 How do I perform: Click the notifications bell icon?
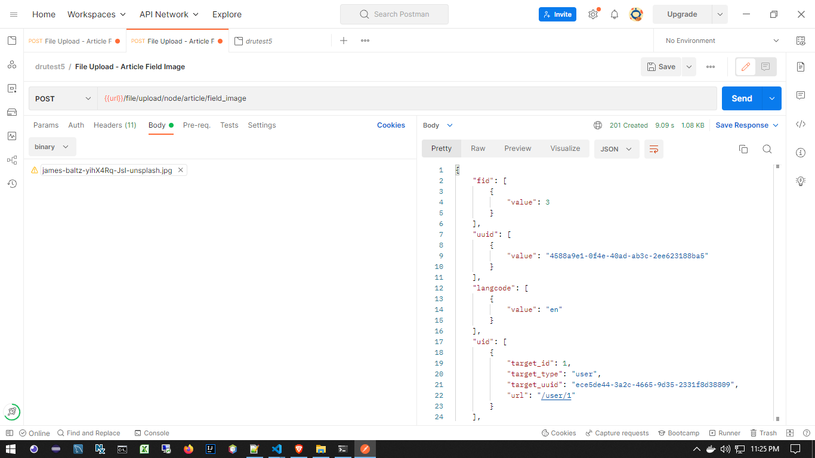pos(615,14)
